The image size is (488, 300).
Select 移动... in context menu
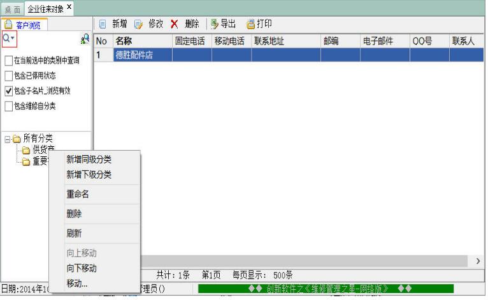(77, 283)
